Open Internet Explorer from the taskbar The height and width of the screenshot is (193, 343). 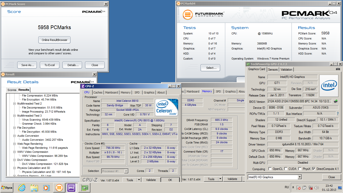[x=22, y=188]
